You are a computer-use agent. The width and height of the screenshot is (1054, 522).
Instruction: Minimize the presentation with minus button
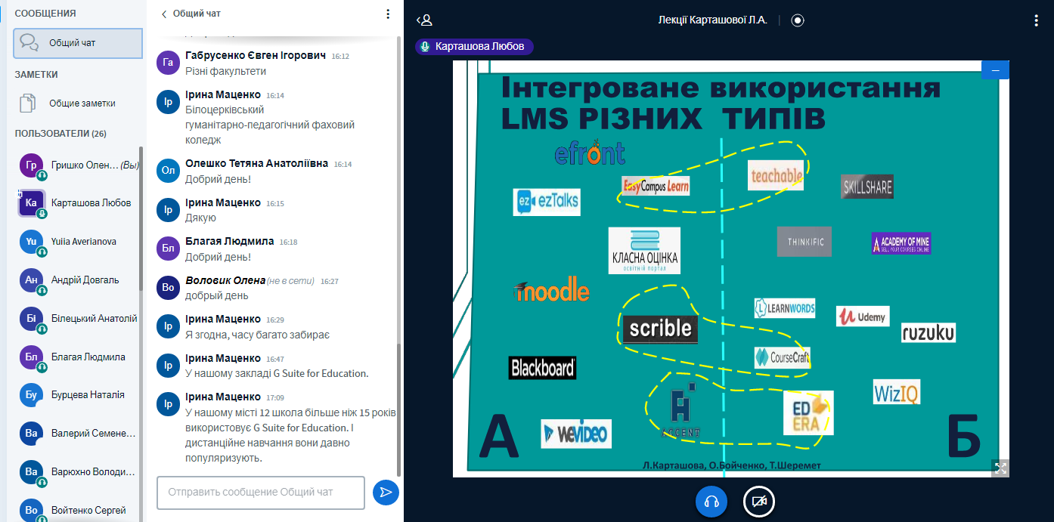[995, 70]
